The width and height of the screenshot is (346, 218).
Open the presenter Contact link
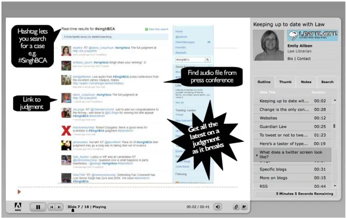(x=304, y=59)
